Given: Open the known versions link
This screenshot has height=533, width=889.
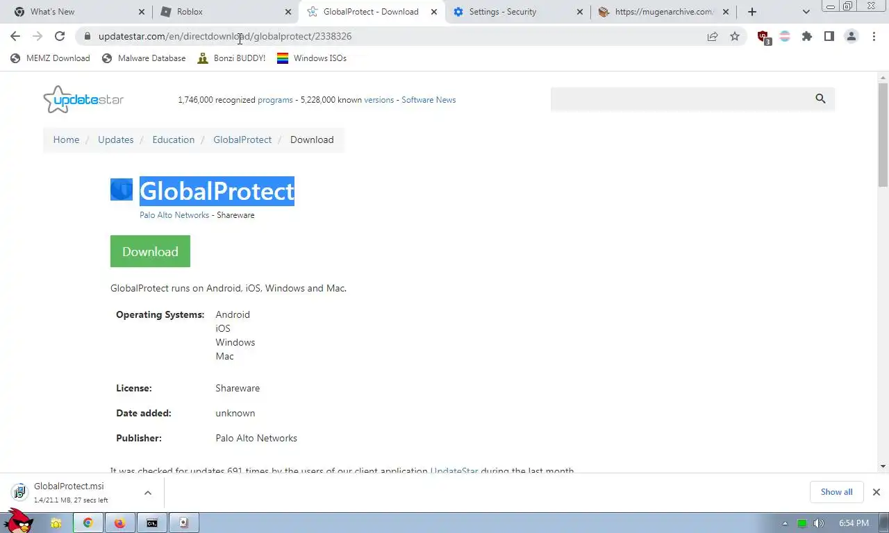Looking at the screenshot, I should click(x=379, y=100).
